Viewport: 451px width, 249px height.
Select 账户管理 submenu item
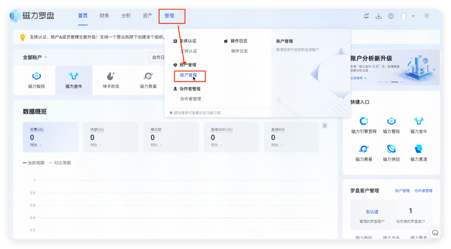188,75
